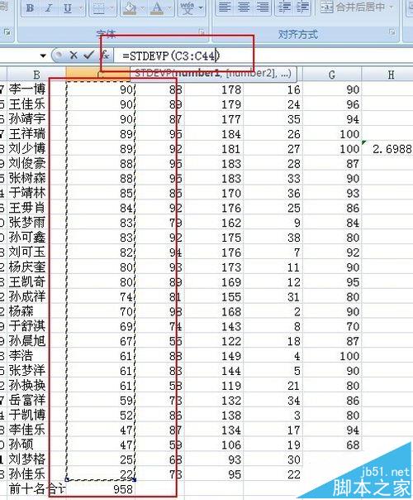The width and height of the screenshot is (413, 500).
Task: Select the cell showing 2.6988
Action: pyautogui.click(x=387, y=149)
